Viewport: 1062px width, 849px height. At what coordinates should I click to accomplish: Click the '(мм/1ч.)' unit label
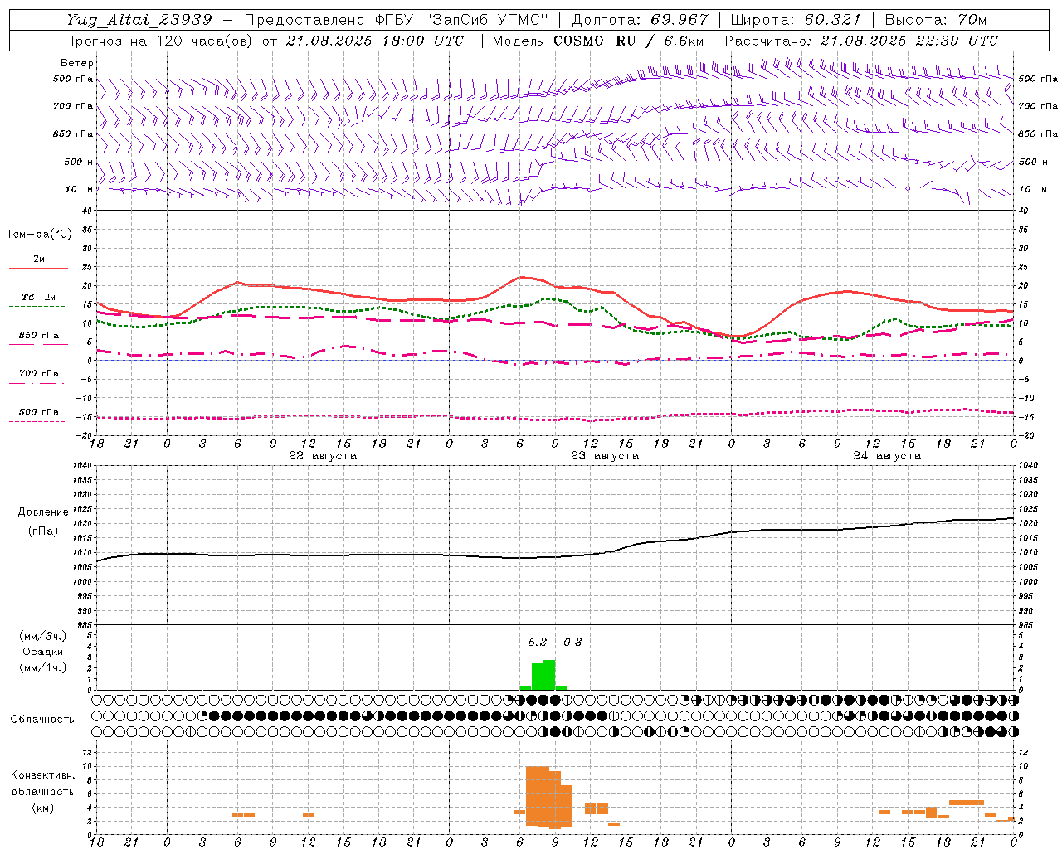pos(43,667)
